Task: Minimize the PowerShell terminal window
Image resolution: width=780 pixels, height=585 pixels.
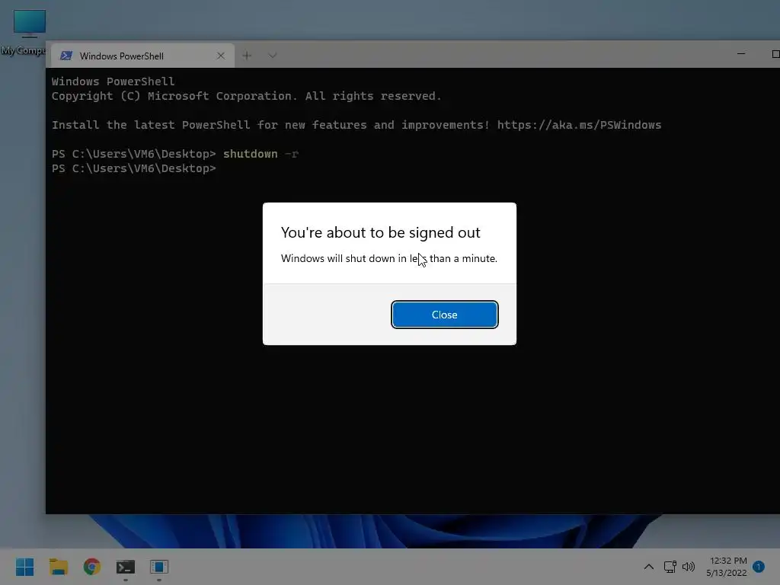Action: [x=741, y=54]
